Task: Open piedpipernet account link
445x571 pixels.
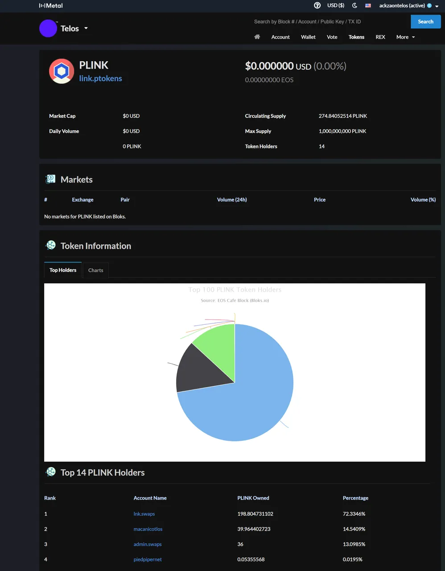Action: tap(148, 559)
